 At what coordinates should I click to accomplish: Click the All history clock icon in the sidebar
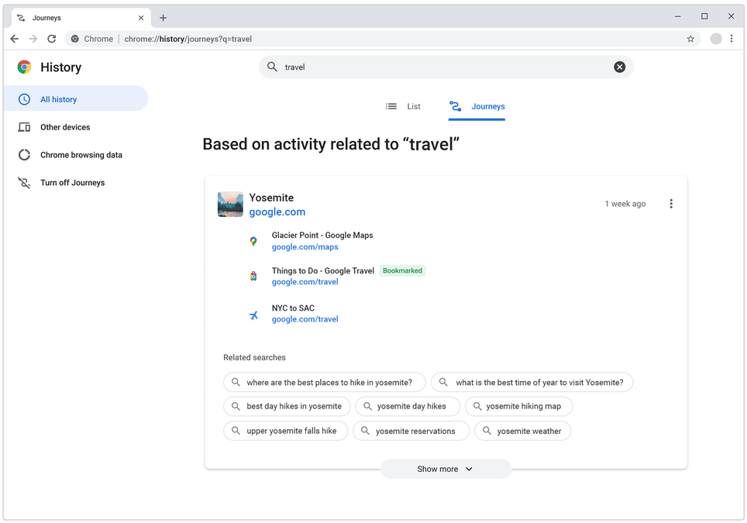[x=24, y=98]
